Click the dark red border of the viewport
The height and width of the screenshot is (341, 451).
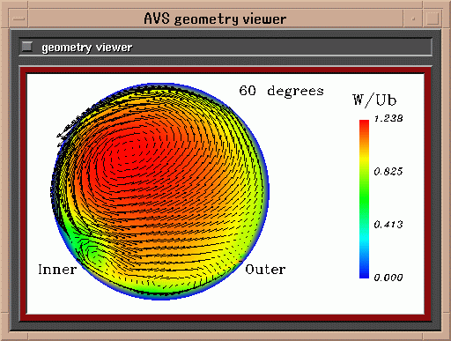click(225, 70)
